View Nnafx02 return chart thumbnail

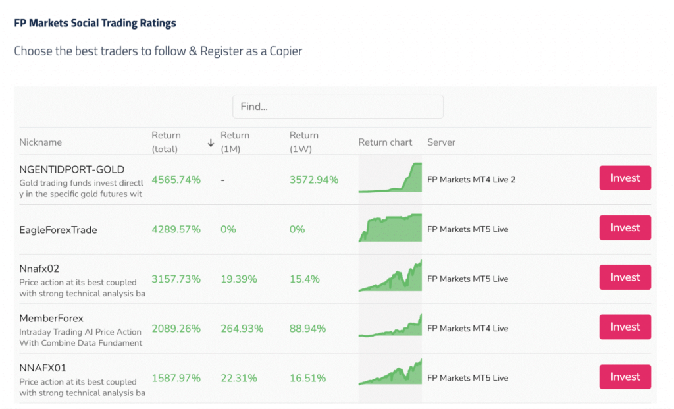[390, 278]
